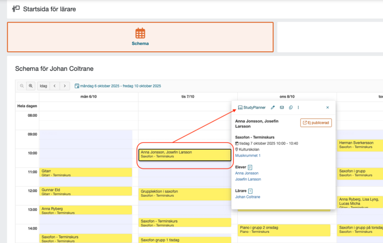Click the Ej publicerad button
The height and width of the screenshot is (243, 383).
316,123
